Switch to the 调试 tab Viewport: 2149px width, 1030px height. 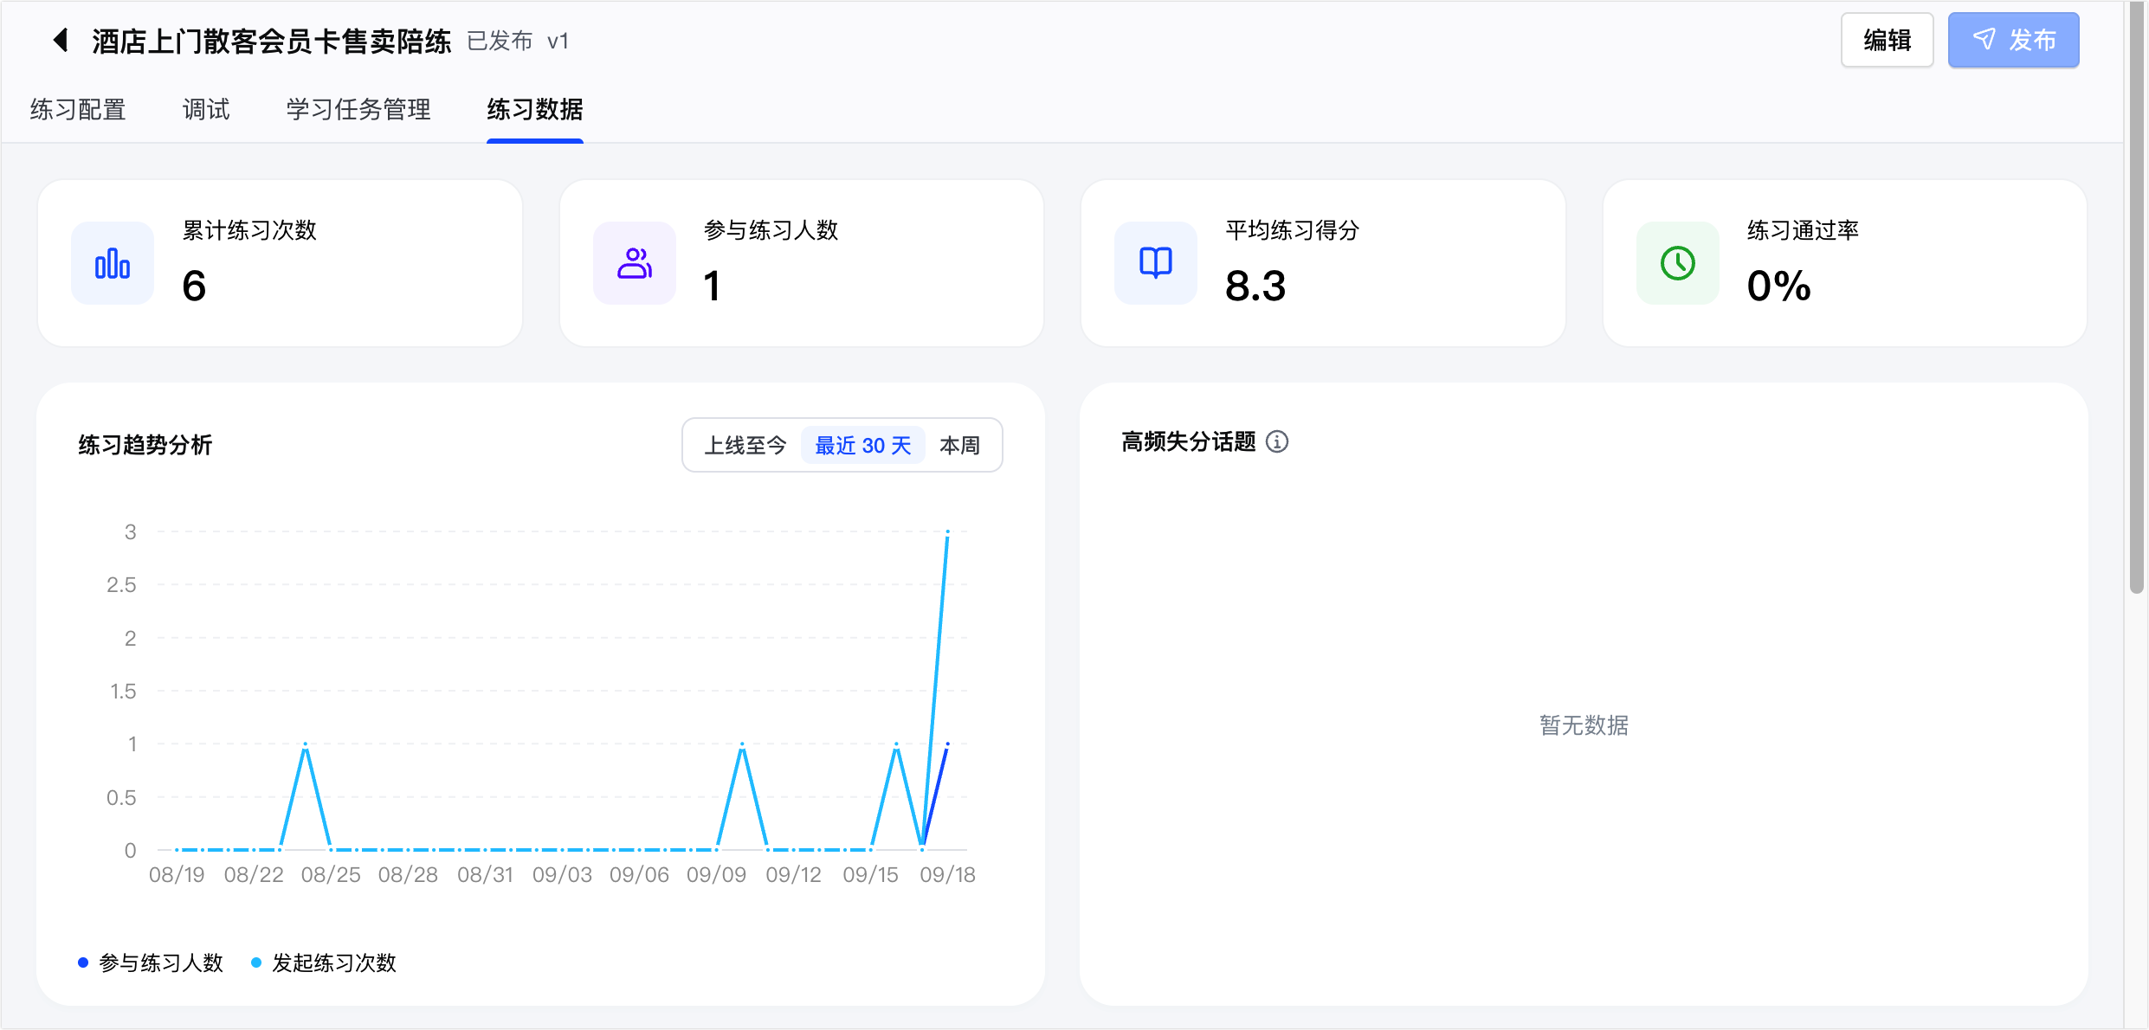[206, 110]
